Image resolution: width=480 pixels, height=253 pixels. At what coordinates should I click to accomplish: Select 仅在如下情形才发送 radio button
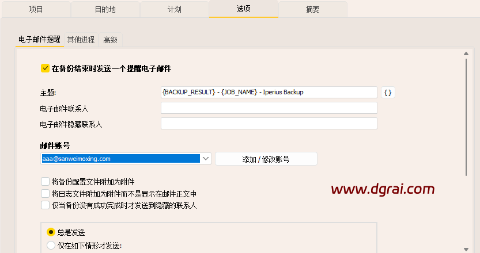click(51, 246)
